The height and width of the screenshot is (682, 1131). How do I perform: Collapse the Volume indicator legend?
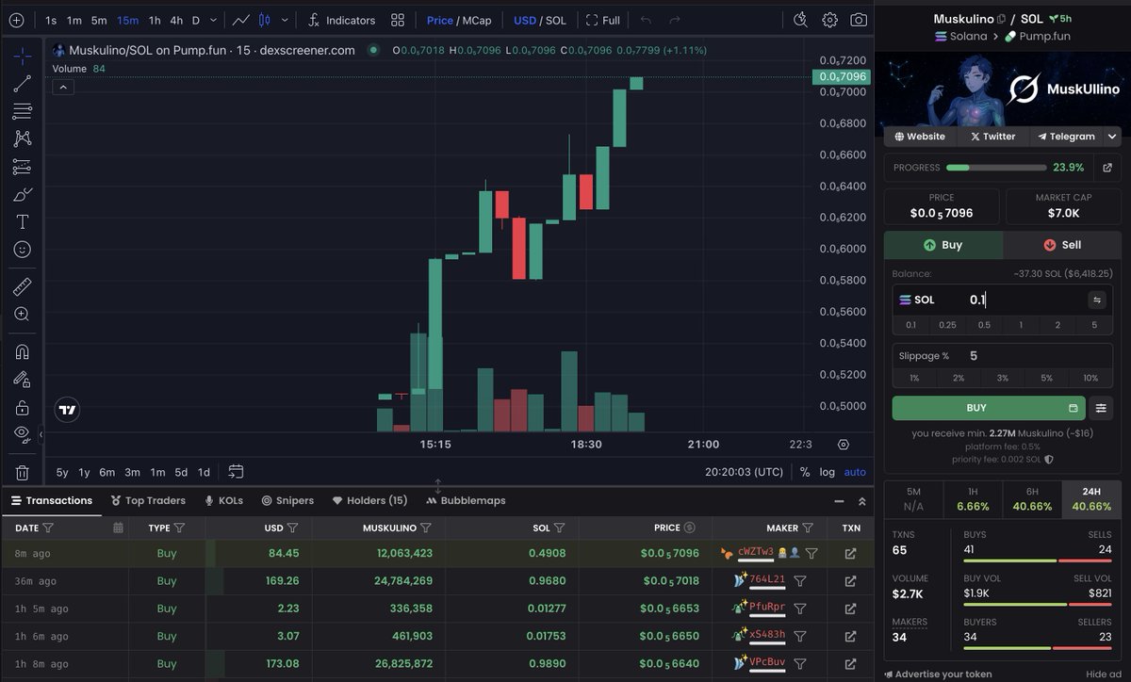(62, 88)
